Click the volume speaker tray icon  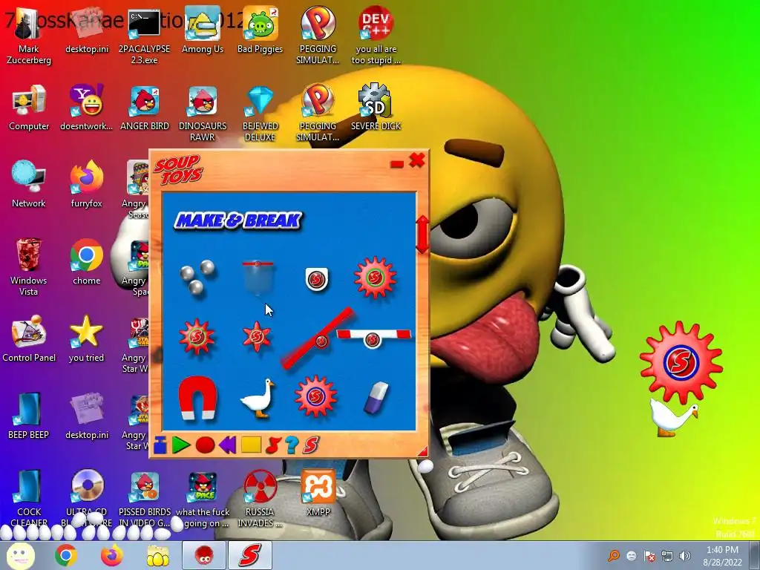(685, 556)
